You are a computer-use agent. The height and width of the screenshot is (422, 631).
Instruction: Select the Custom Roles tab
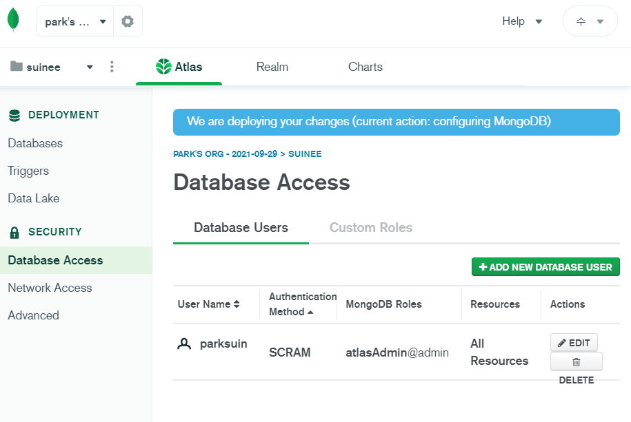pyautogui.click(x=371, y=227)
